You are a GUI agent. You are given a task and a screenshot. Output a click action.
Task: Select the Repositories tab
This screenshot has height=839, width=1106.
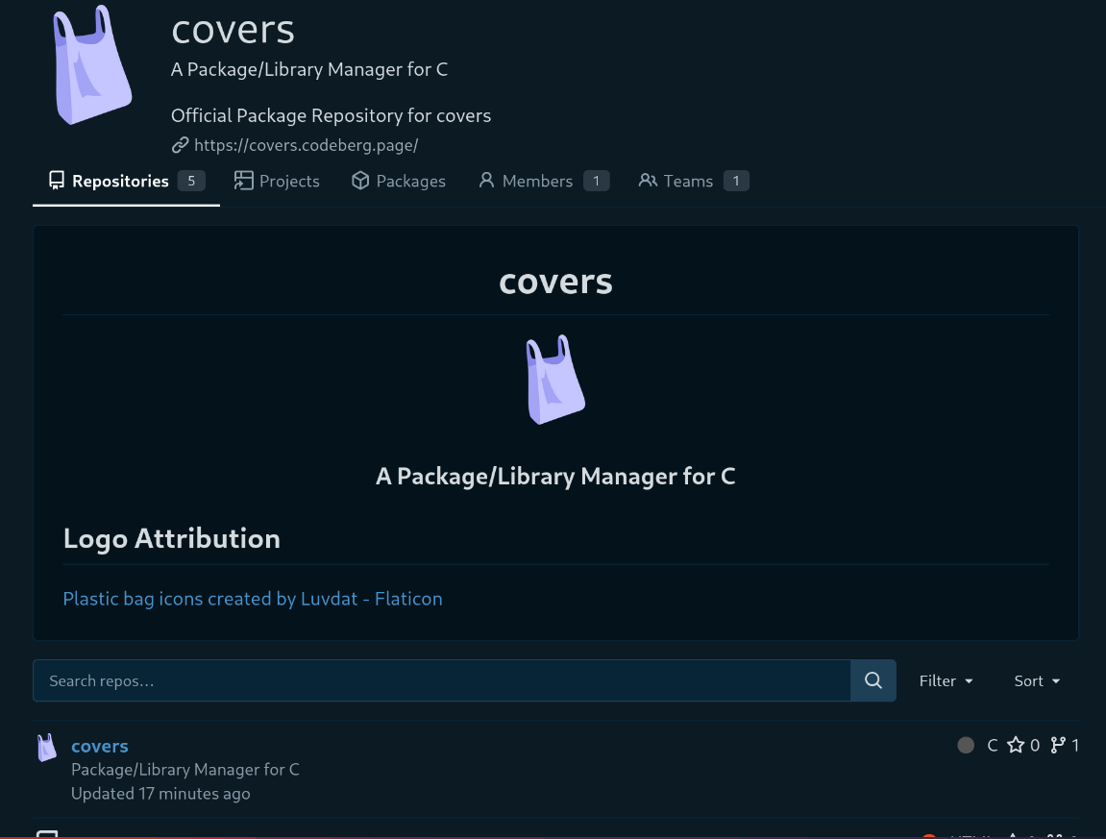pyautogui.click(x=120, y=181)
